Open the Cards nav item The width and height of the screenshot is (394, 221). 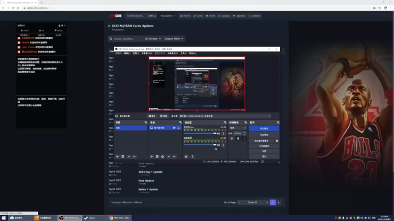click(198, 16)
